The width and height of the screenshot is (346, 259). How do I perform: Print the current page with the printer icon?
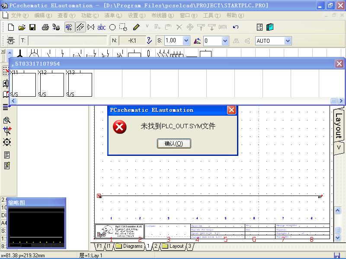click(x=45, y=27)
